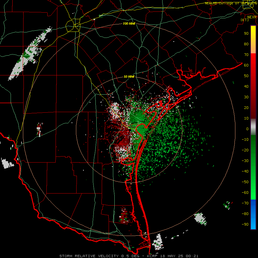
Task: Click the -20 value on the velocity scale
Action: pos(245,150)
